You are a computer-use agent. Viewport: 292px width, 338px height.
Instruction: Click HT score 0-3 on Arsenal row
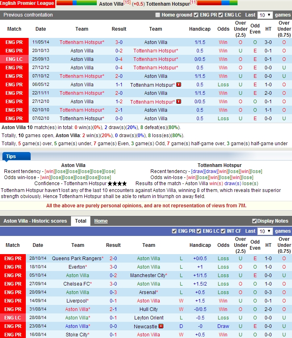(x=268, y=292)
